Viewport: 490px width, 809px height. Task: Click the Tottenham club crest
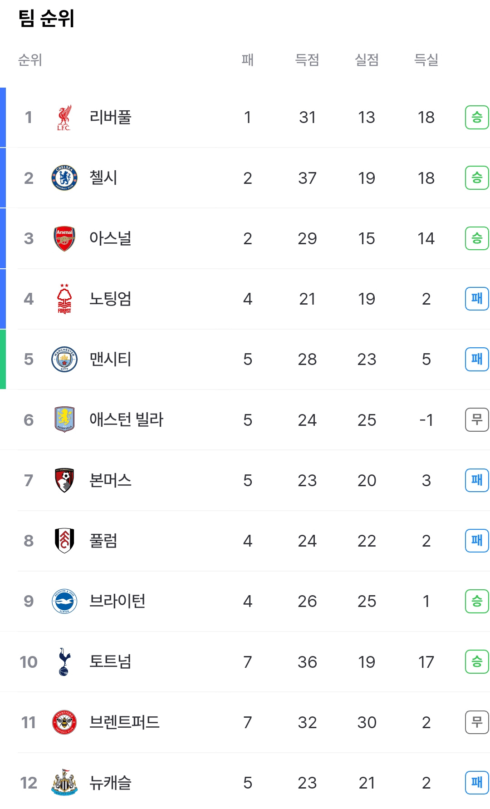point(64,661)
